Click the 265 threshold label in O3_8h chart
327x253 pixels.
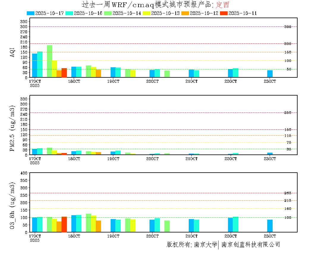point(287,193)
